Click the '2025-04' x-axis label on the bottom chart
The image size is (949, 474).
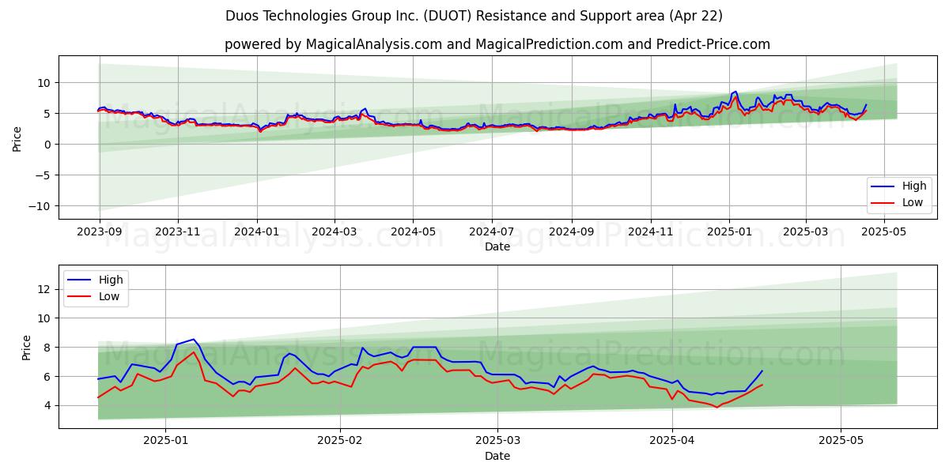point(672,442)
